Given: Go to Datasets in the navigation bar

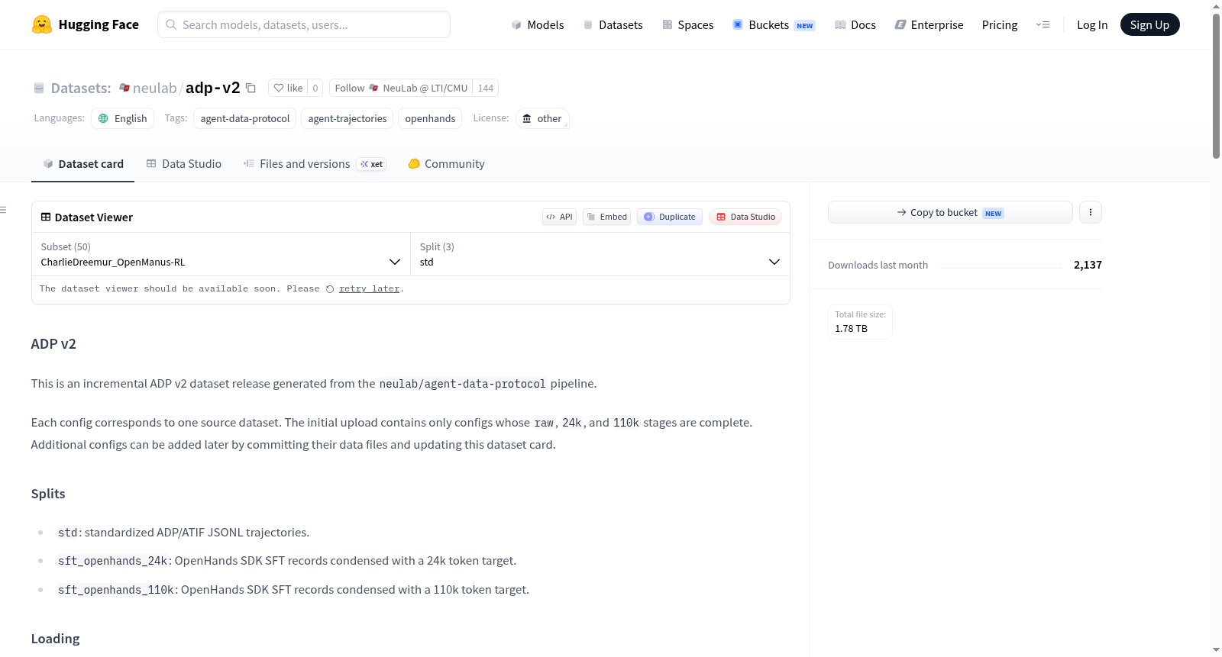Looking at the screenshot, I should [x=613, y=24].
